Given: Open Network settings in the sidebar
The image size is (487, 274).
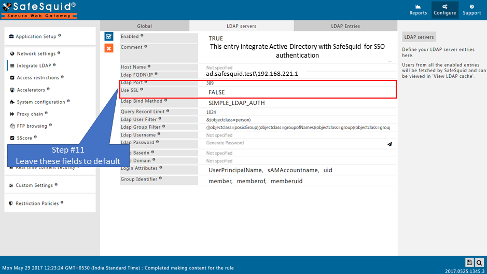Looking at the screenshot, I should (x=36, y=54).
